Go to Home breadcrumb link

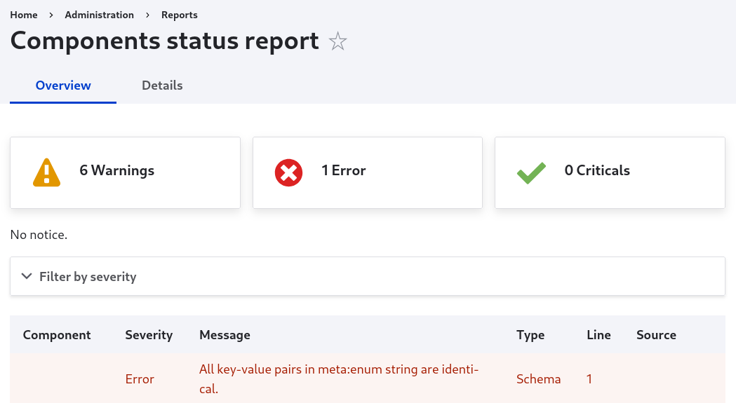(x=24, y=15)
